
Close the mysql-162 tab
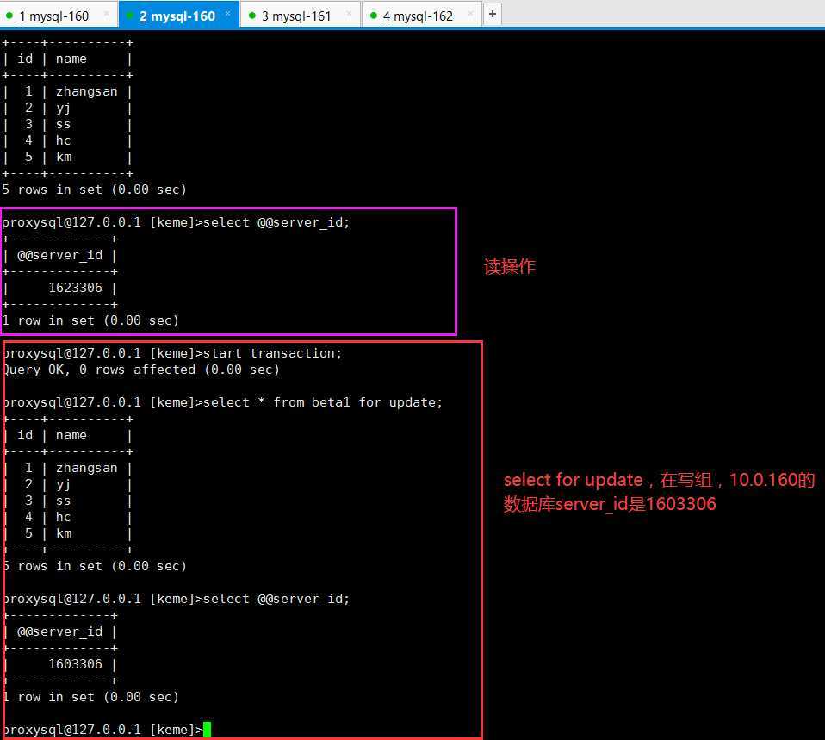470,14
